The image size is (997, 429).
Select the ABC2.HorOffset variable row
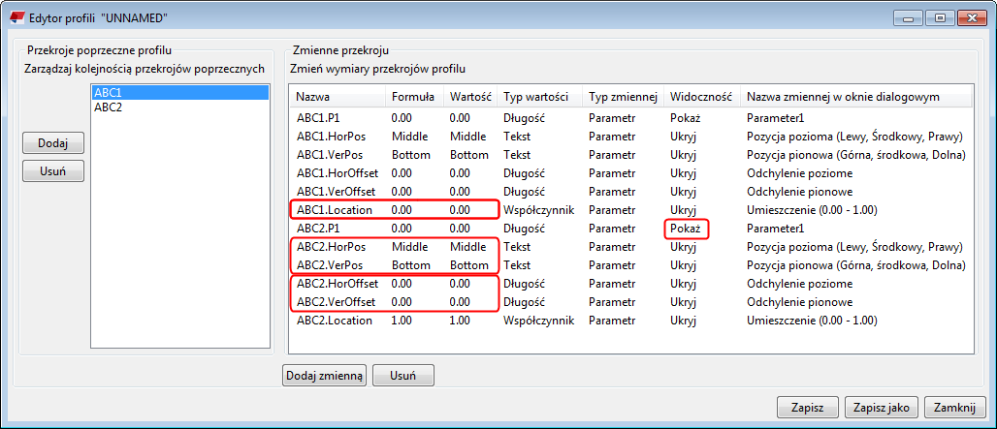(337, 284)
